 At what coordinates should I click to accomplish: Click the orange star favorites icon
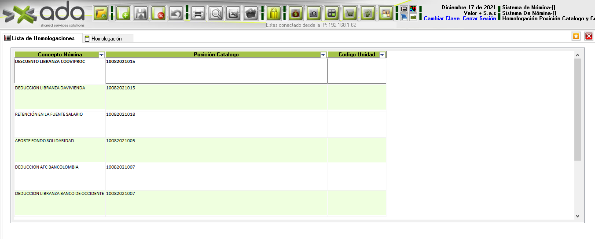tap(576, 36)
